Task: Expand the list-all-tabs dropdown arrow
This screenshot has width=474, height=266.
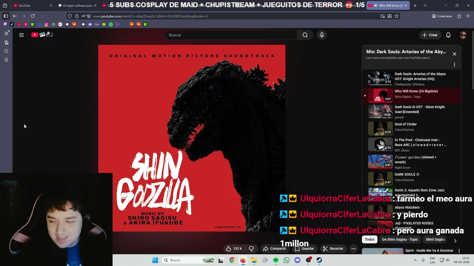Action: [425, 6]
